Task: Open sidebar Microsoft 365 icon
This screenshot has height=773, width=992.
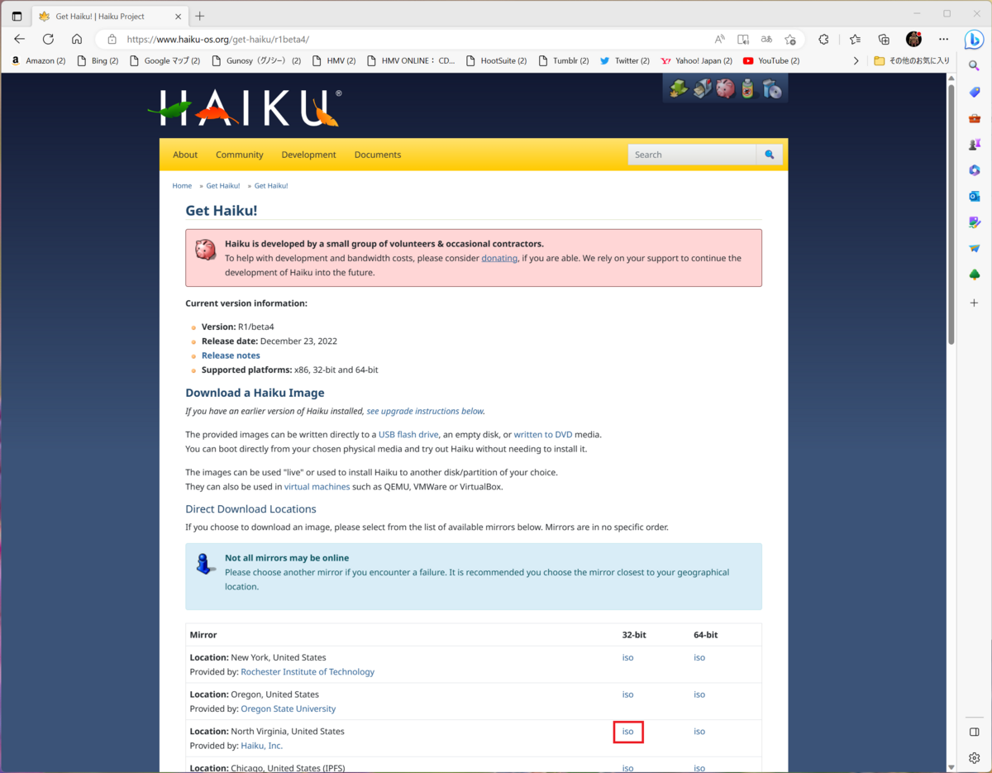Action: (x=975, y=170)
